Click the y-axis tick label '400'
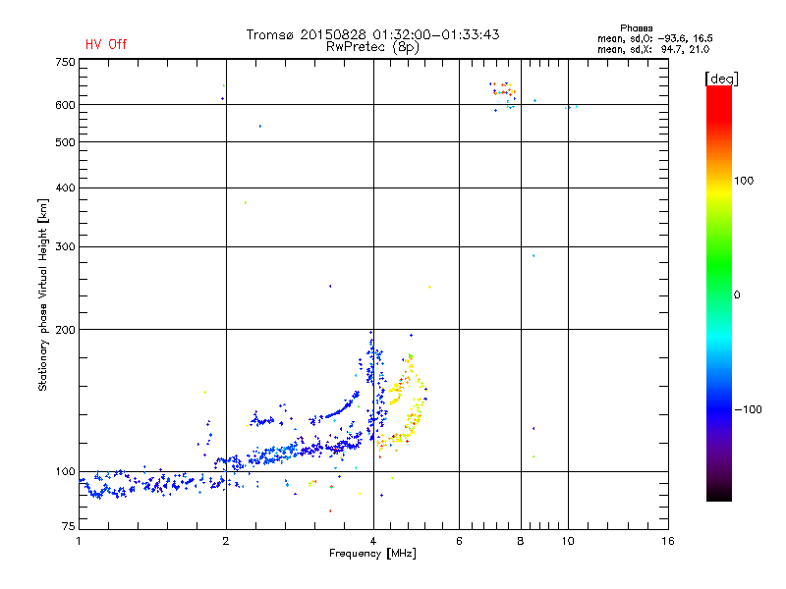This screenshot has width=786, height=589. (65, 187)
